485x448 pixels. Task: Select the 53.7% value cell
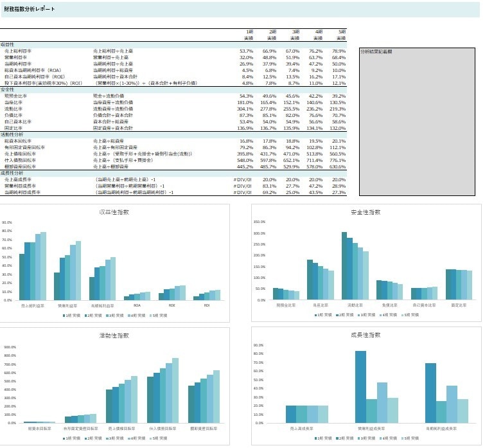pyautogui.click(x=246, y=51)
